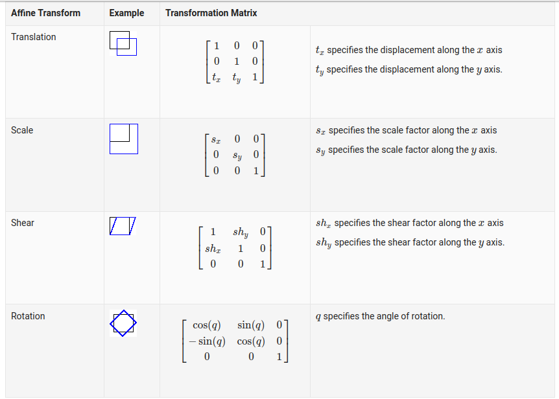Click the Affine Transform column header
The width and height of the screenshot is (559, 399).
point(46,13)
